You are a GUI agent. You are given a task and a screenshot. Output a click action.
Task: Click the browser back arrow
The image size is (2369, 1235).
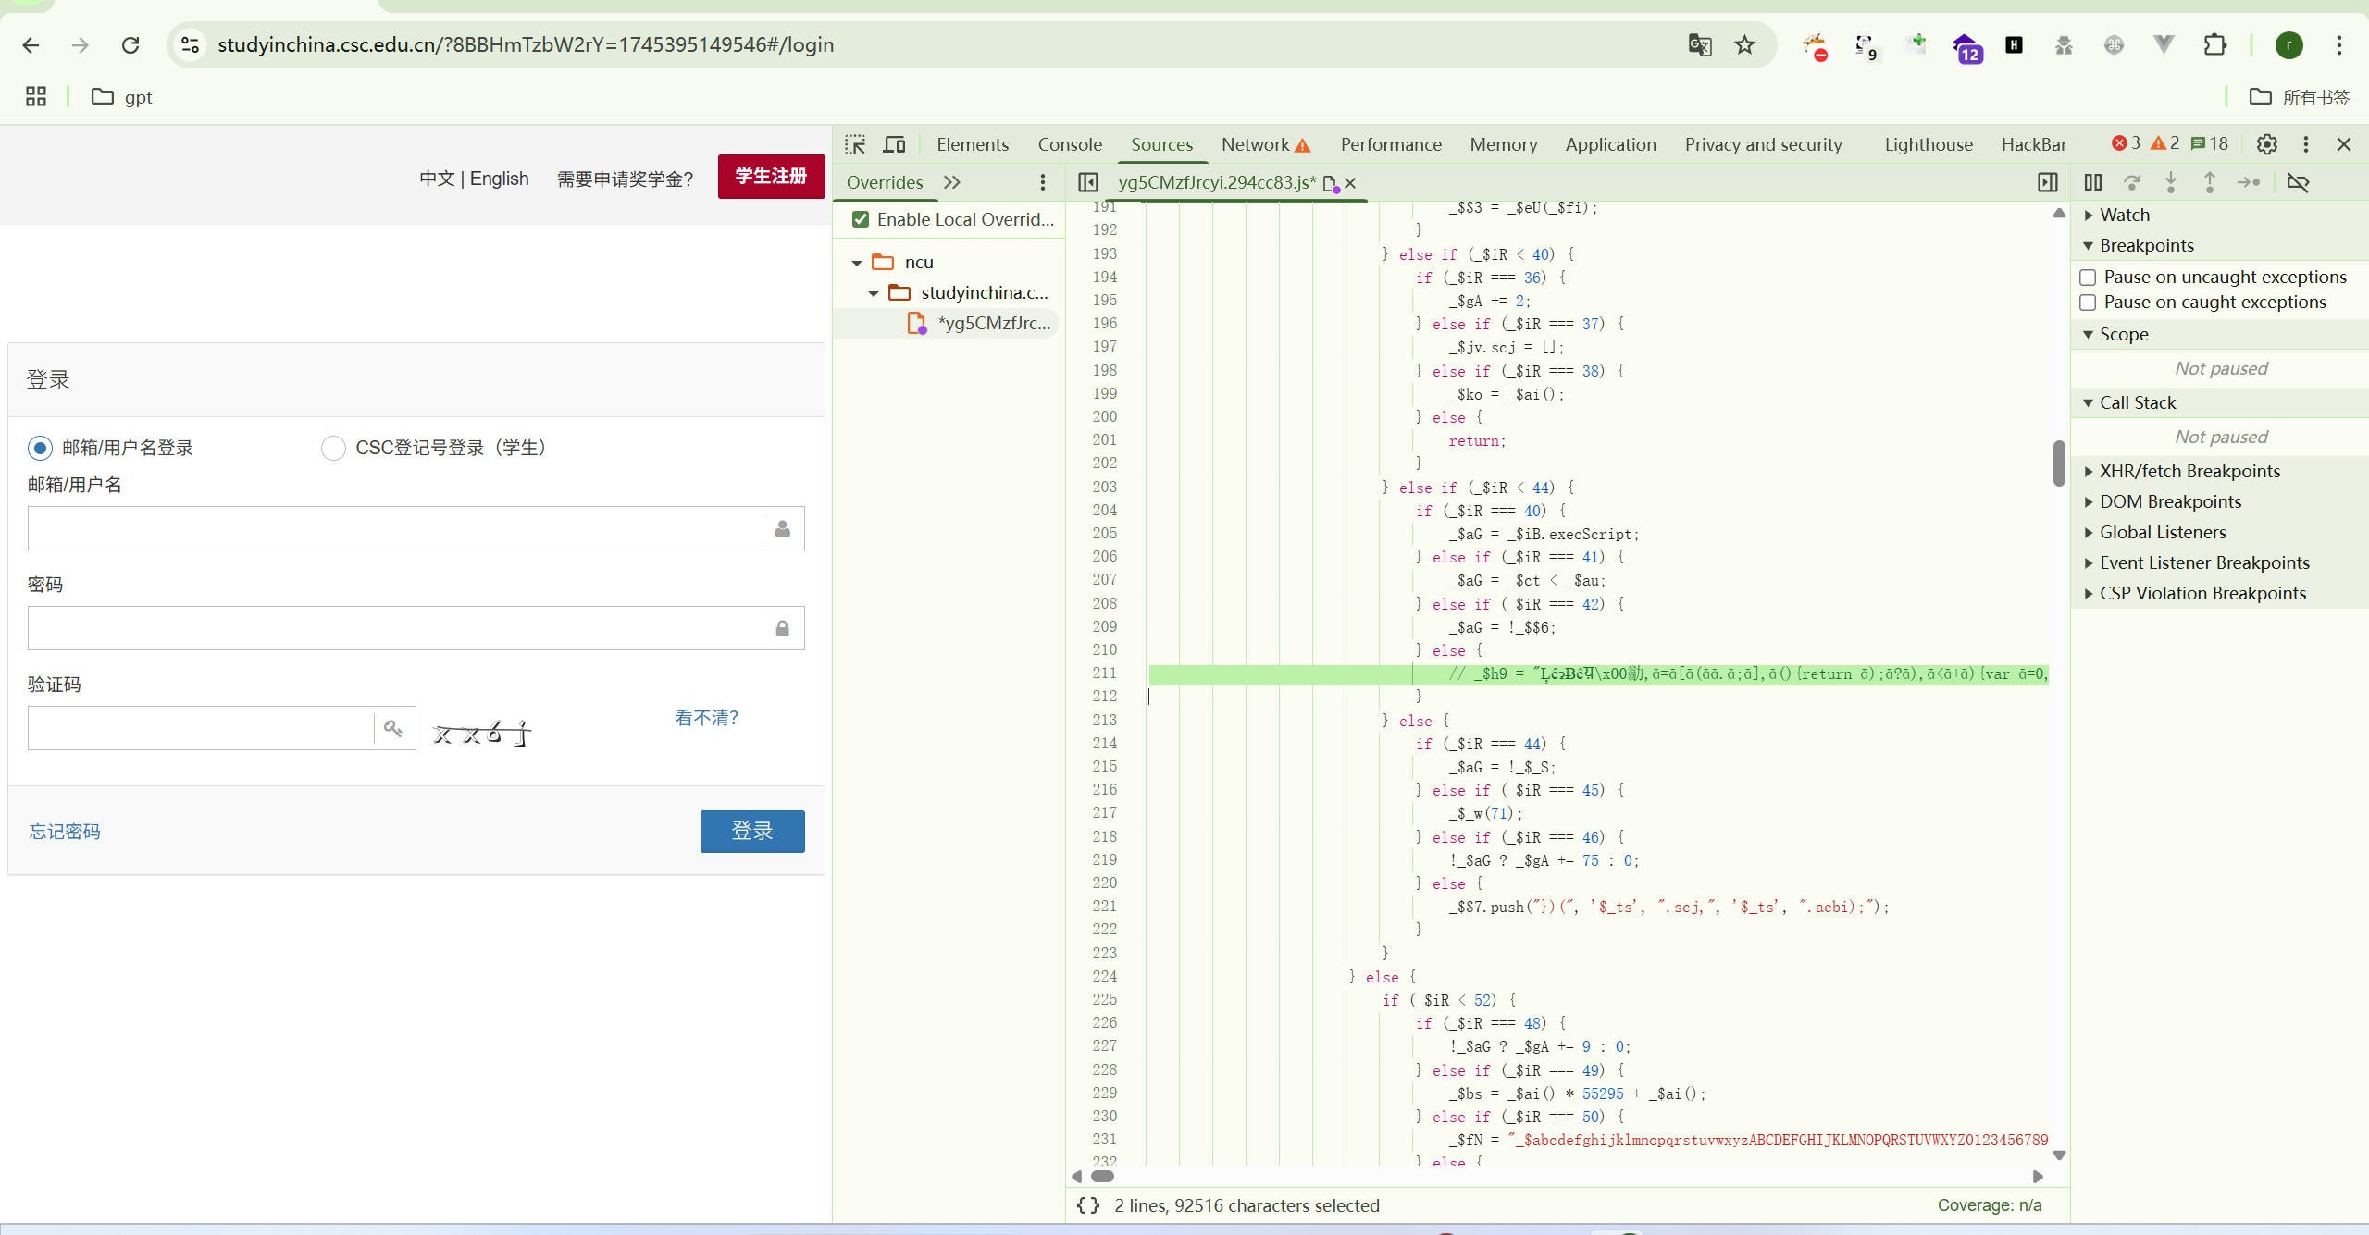31,44
